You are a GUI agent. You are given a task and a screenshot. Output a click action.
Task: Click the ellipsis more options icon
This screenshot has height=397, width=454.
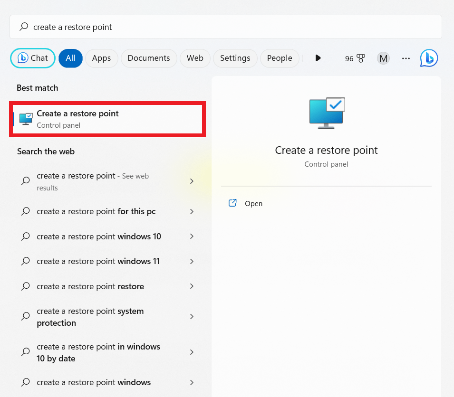pos(406,58)
